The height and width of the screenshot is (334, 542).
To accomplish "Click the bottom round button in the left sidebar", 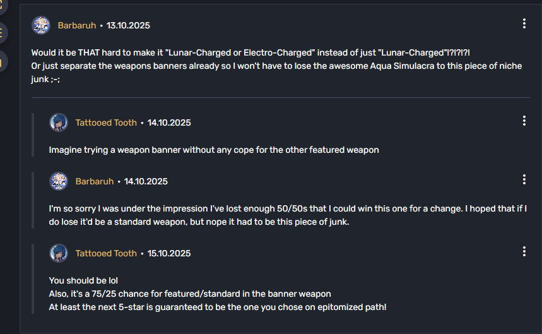I will [2, 61].
